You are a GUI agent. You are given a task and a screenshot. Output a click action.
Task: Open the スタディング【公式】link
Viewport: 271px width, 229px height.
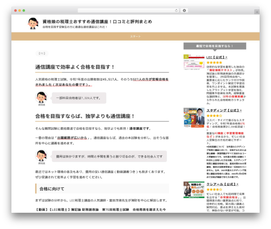pyautogui.click(x=224, y=110)
